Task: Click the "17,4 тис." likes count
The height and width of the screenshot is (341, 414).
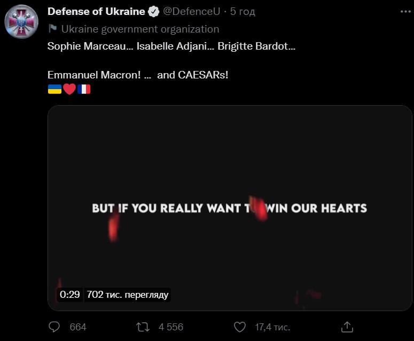Action: (272, 327)
